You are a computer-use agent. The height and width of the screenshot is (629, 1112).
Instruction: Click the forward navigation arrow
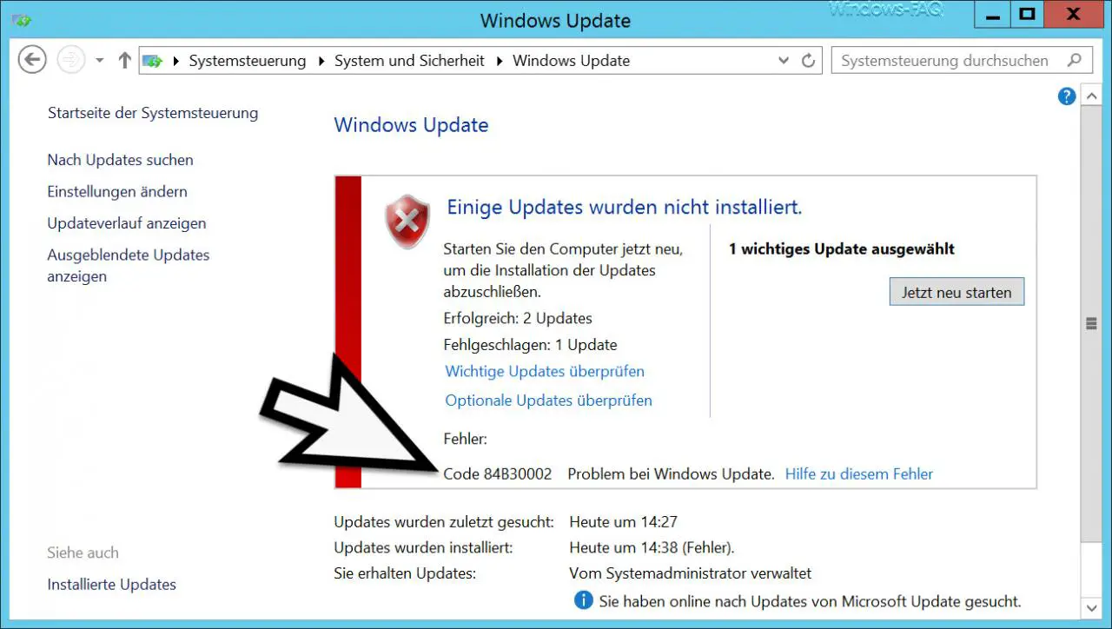tap(70, 61)
